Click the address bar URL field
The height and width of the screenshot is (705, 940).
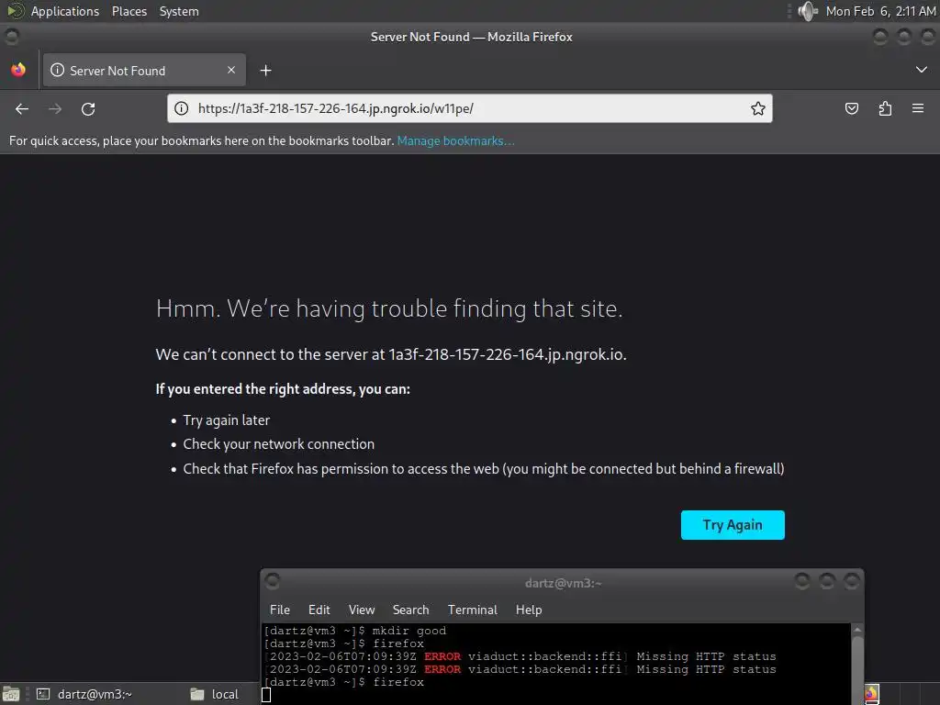coord(469,108)
